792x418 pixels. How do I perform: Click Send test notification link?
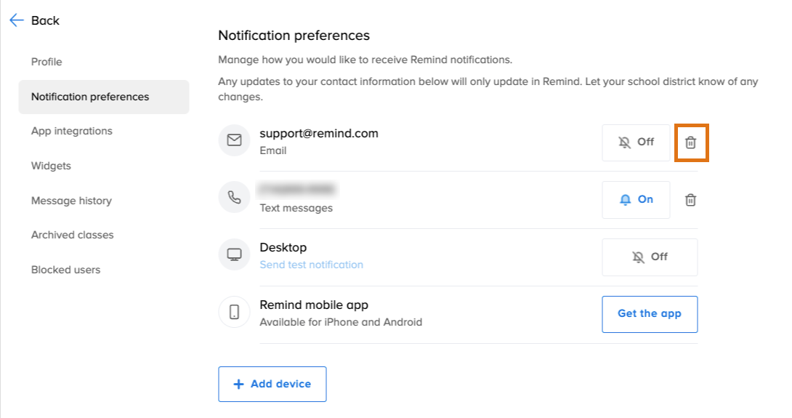(x=312, y=265)
